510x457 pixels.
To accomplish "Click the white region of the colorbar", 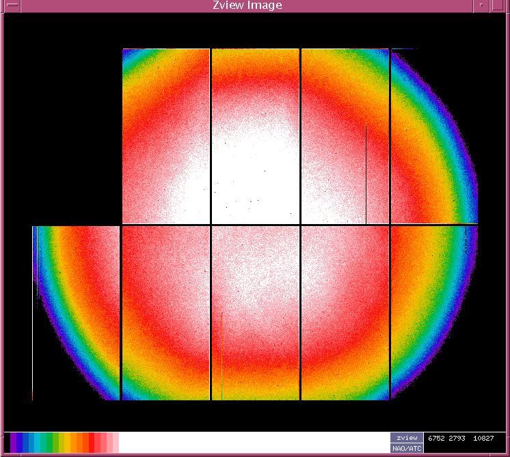I will pyautogui.click(x=253, y=442).
